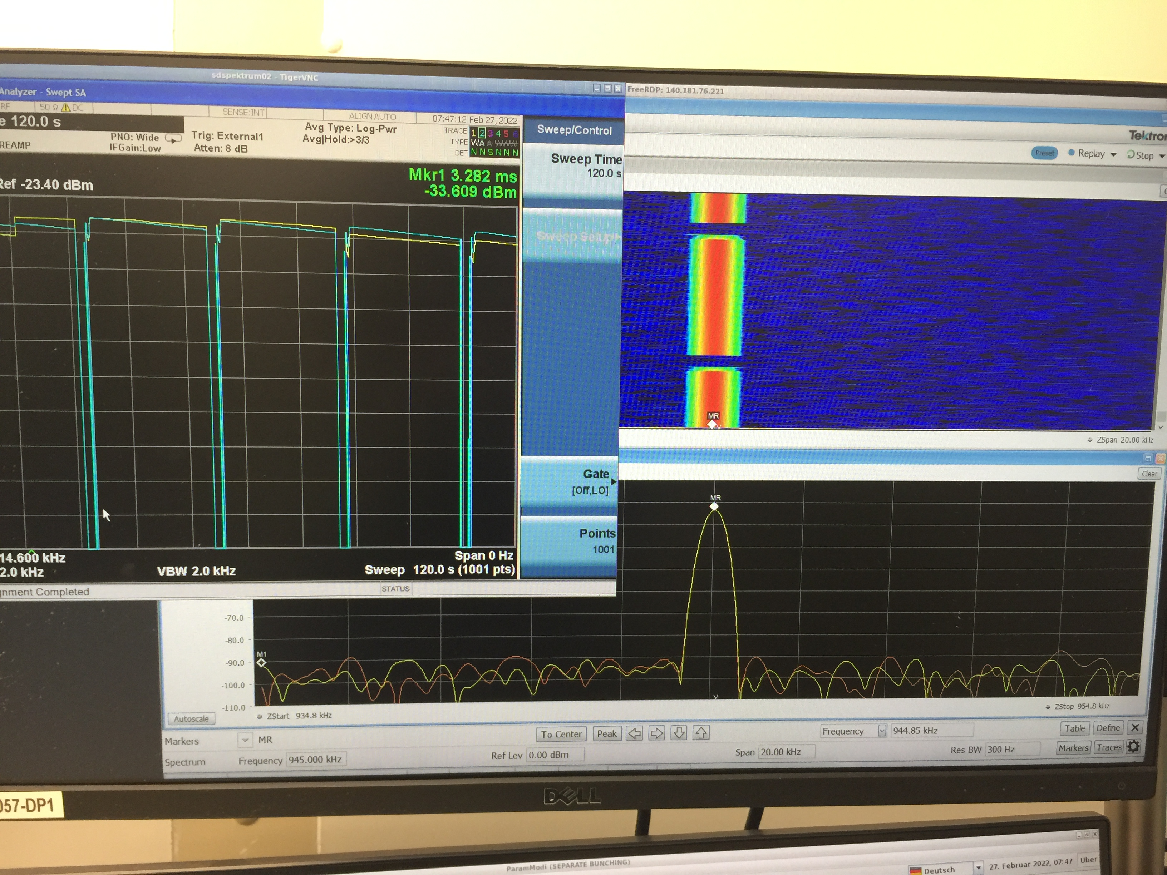The image size is (1167, 875).
Task: Click the marker up arrow icon
Action: click(x=701, y=733)
